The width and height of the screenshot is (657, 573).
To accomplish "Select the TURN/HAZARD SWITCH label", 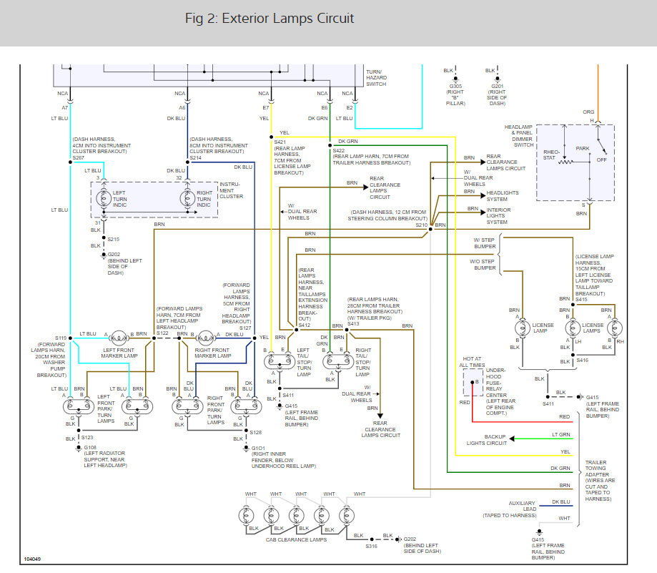I will click(x=376, y=78).
